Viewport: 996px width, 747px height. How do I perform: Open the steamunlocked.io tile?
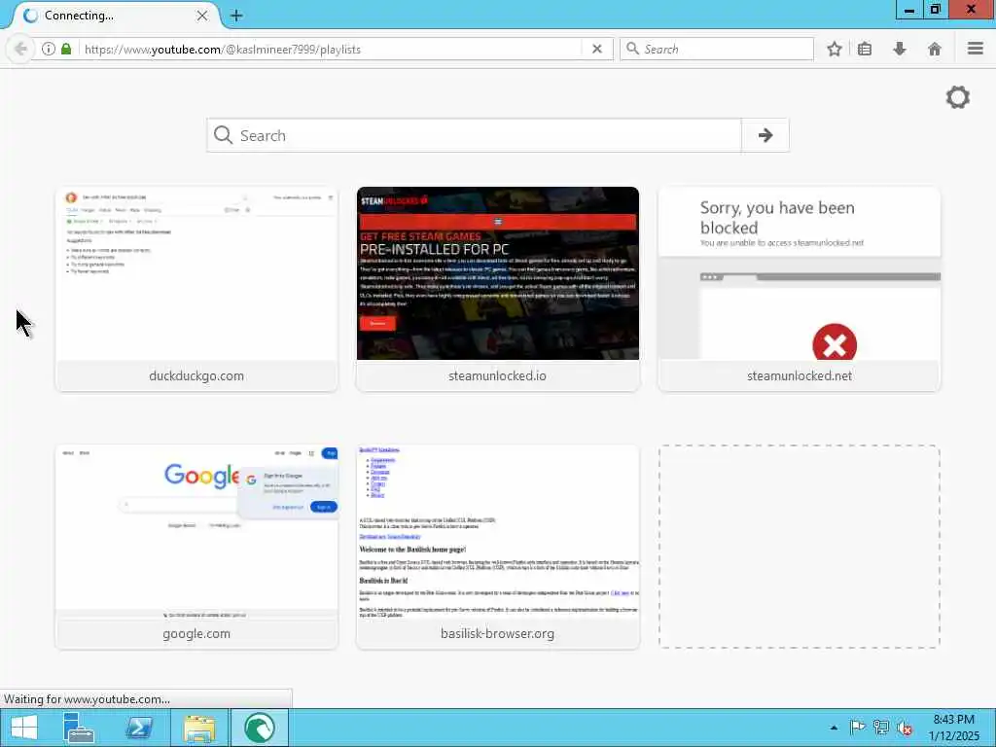[x=497, y=289]
